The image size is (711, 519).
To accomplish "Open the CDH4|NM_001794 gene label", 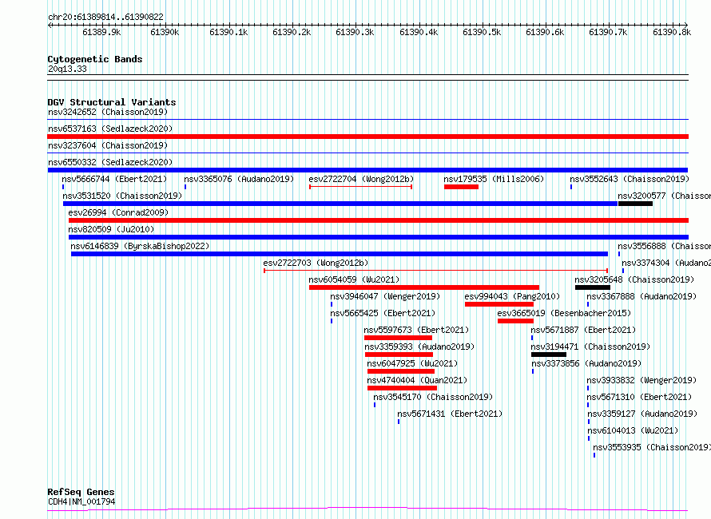I will pos(81,501).
